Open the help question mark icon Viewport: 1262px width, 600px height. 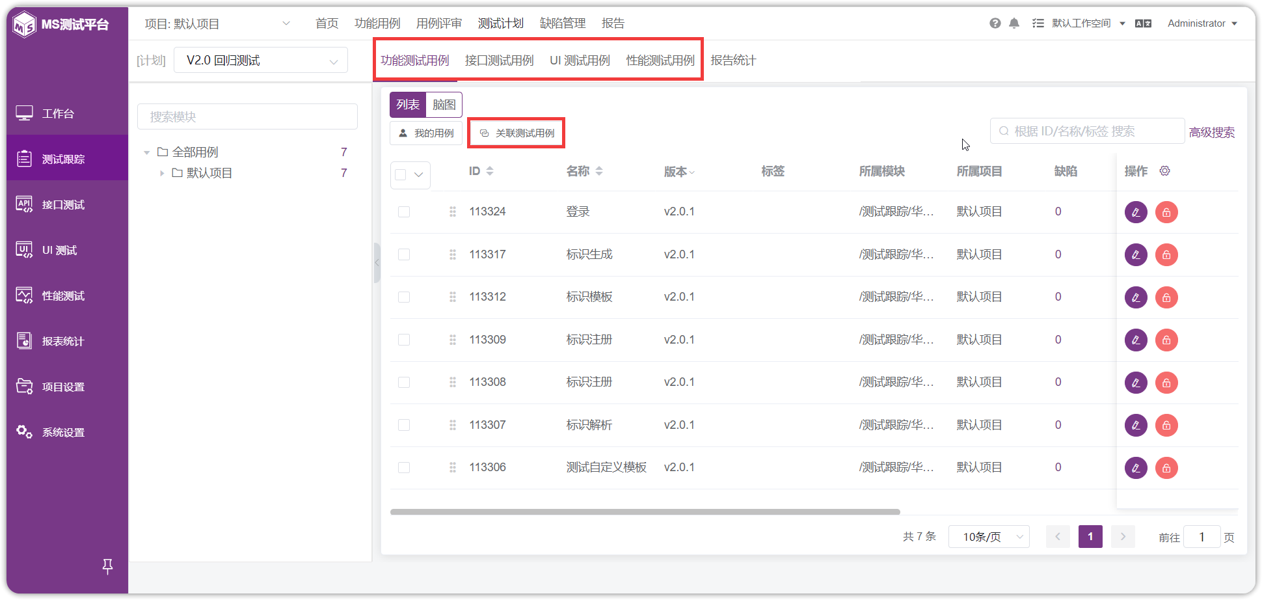pyautogui.click(x=995, y=23)
